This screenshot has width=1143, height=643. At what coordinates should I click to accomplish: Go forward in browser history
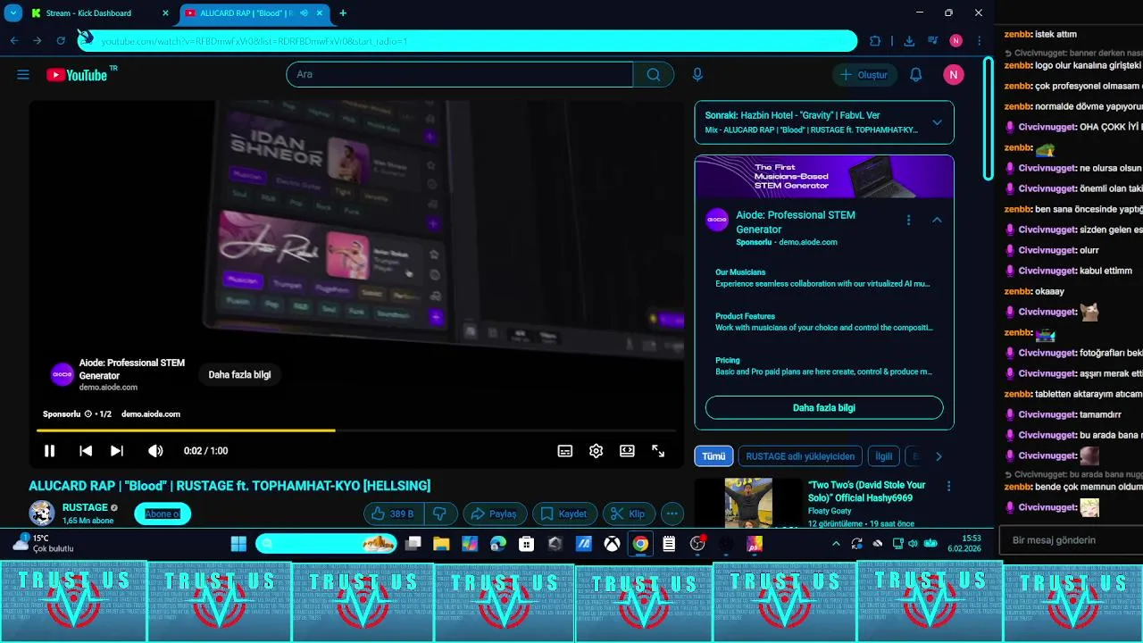[x=38, y=41]
